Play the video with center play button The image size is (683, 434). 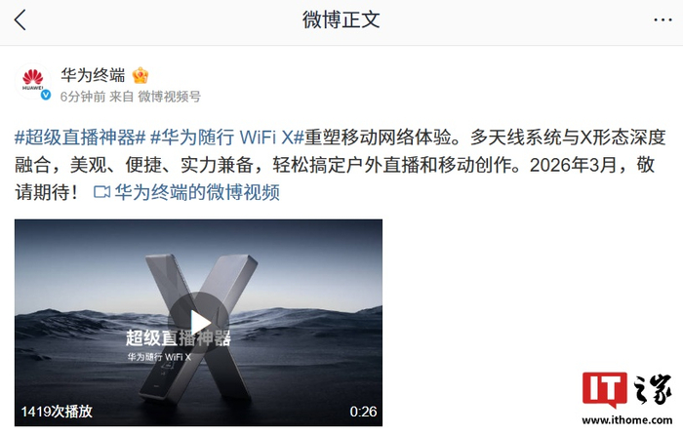[x=199, y=323]
